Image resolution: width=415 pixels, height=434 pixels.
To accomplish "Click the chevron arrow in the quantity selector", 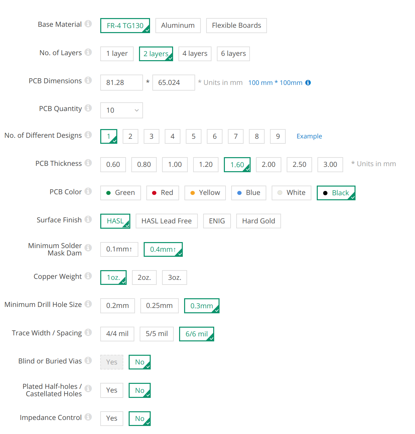I will [x=136, y=110].
